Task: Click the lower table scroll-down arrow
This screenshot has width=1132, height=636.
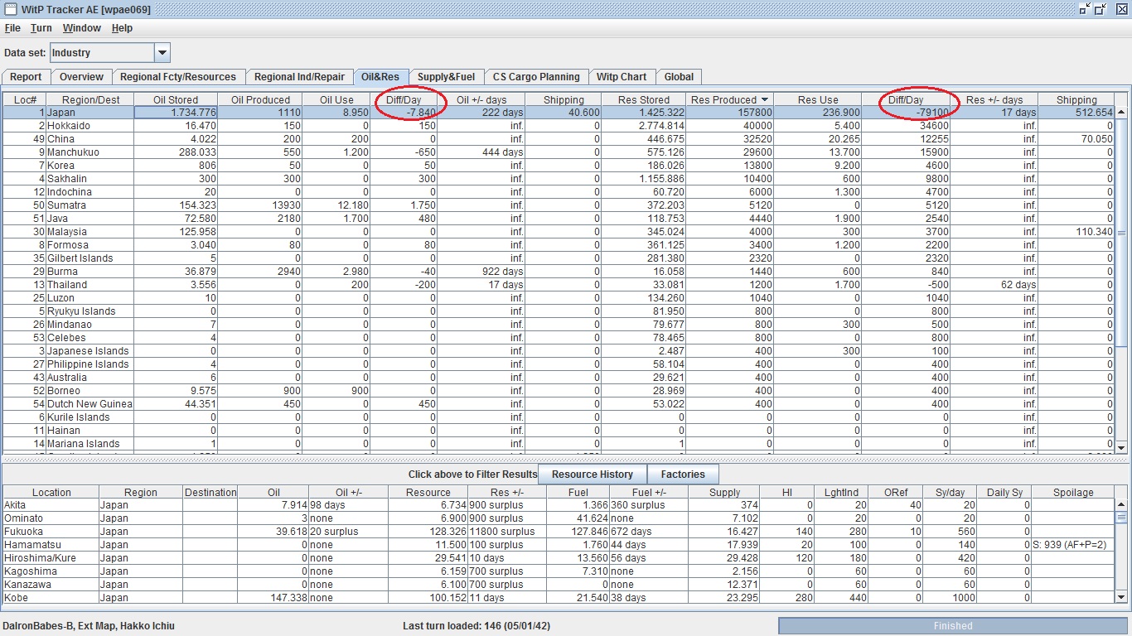Action: coord(1121,597)
